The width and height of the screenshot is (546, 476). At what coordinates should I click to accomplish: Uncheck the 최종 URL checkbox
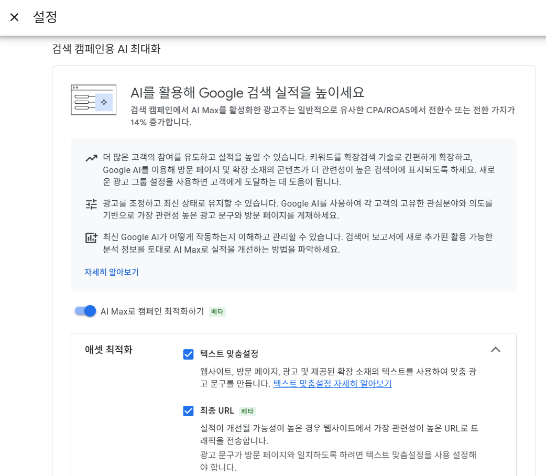tap(189, 411)
